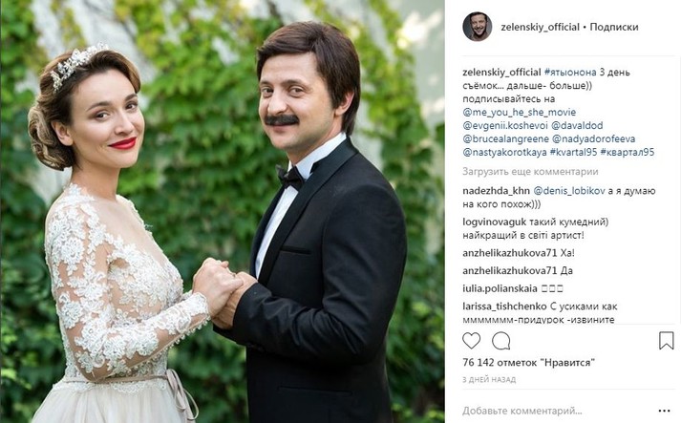Open hashtag #ятыонона
Image resolution: width=681 pixels, height=423 pixels.
[570, 73]
